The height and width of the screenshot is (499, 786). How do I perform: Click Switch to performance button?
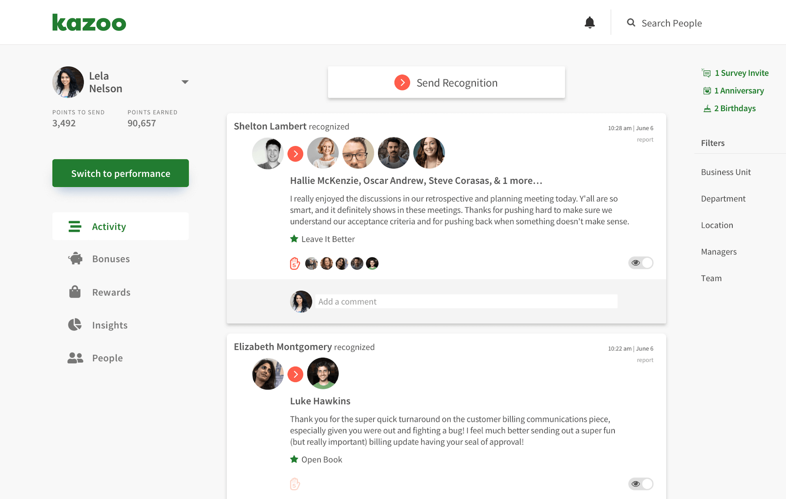120,173
